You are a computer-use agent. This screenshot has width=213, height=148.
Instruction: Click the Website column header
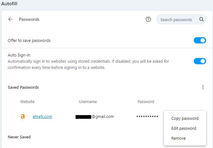[x=27, y=102]
